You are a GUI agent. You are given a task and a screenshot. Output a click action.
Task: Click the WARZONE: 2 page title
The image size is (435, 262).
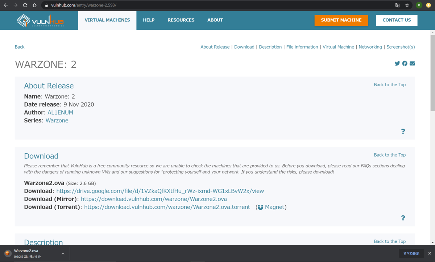46,65
